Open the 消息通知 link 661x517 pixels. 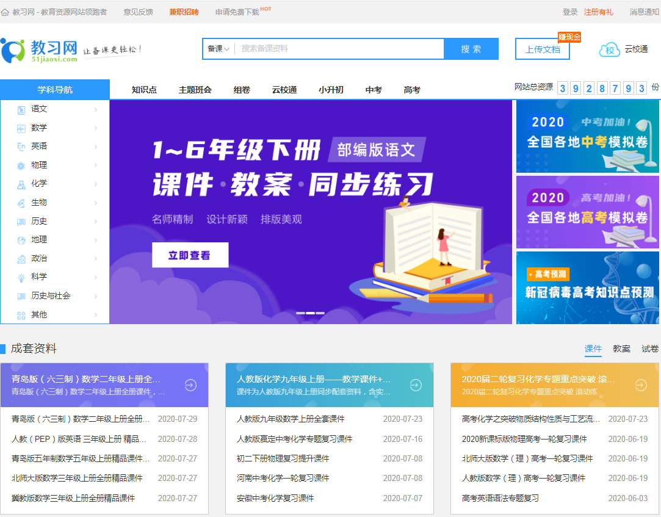[x=644, y=12]
